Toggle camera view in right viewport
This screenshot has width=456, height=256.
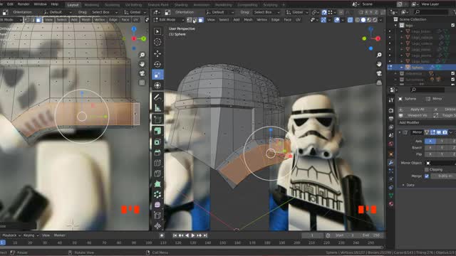pyautogui.click(x=379, y=73)
